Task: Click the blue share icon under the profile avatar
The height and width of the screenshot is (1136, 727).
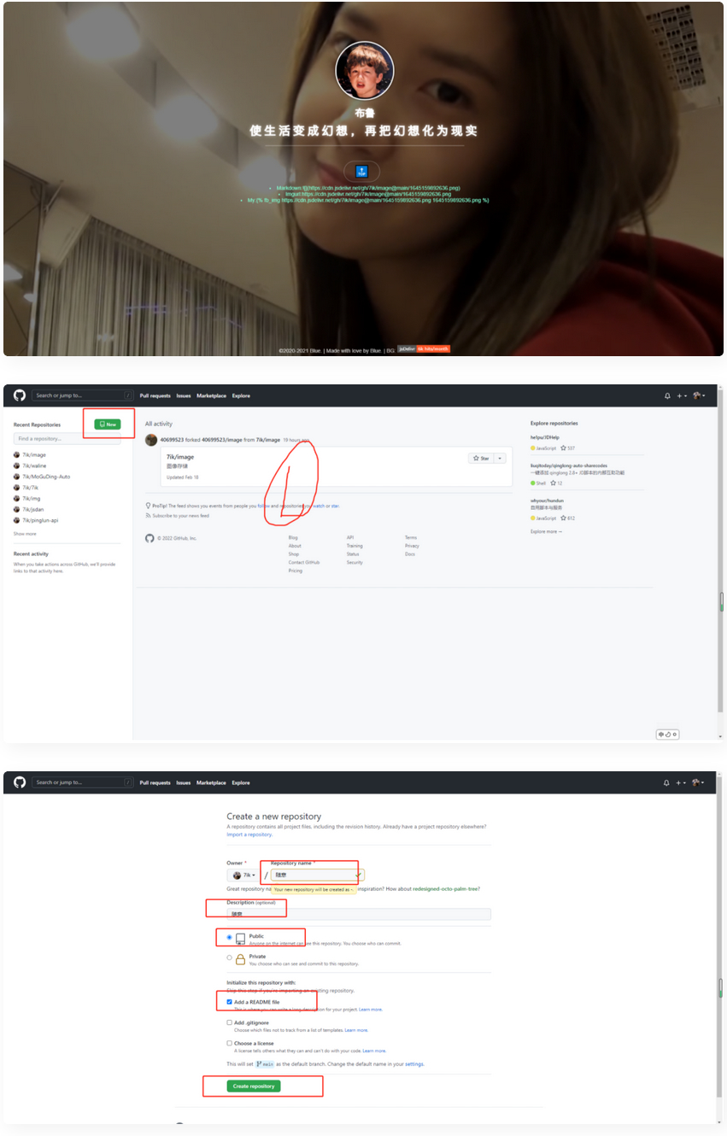Action: [x=363, y=171]
